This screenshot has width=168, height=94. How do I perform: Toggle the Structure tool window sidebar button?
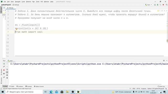tap(1, 72)
